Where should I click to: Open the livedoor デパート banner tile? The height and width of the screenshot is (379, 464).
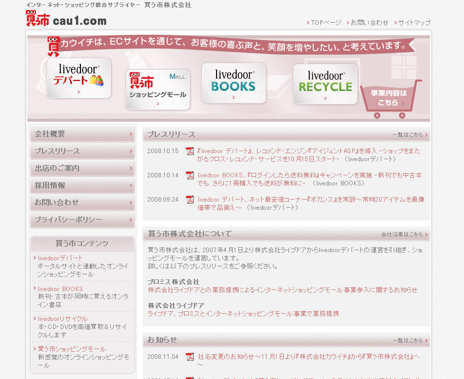tap(79, 78)
